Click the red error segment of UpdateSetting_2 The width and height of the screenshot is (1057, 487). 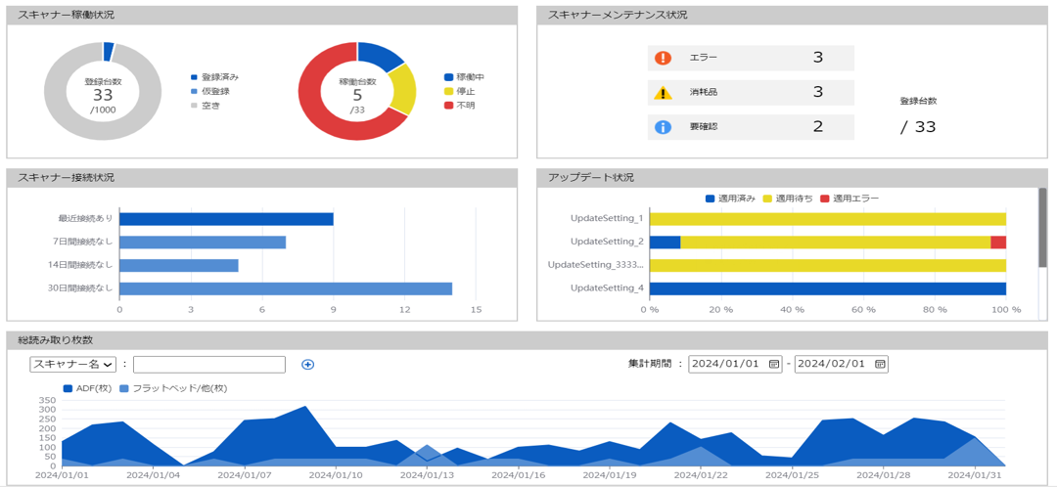pos(998,243)
